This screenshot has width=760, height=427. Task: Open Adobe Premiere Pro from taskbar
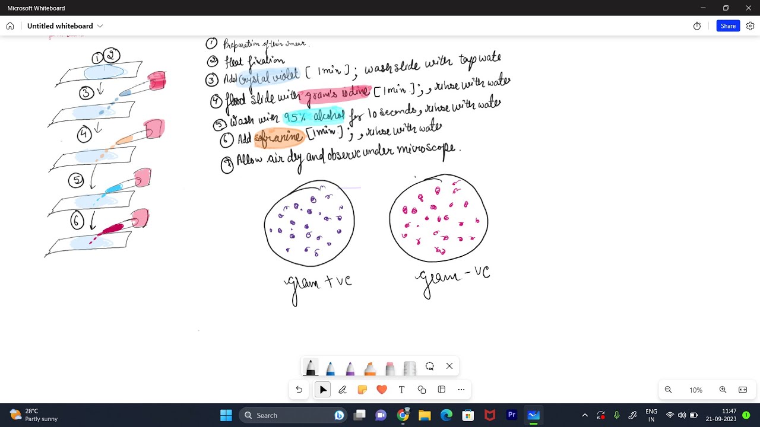click(x=512, y=415)
